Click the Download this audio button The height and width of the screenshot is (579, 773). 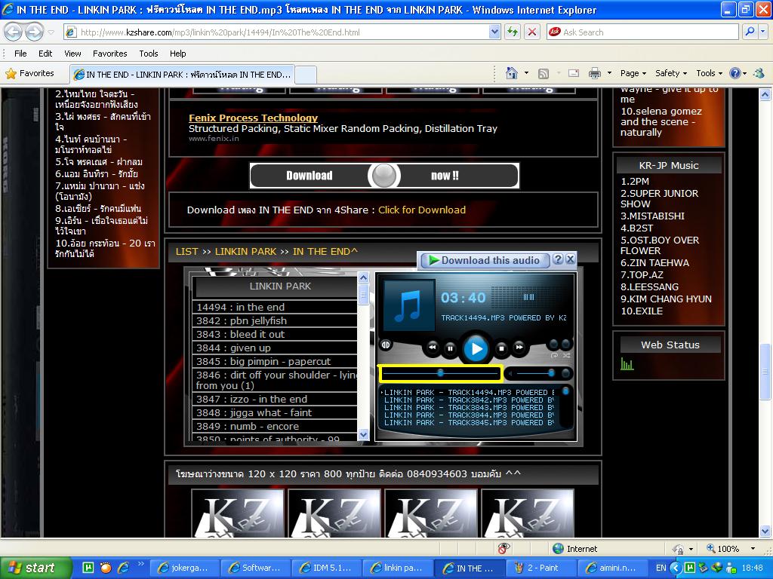coord(484,260)
